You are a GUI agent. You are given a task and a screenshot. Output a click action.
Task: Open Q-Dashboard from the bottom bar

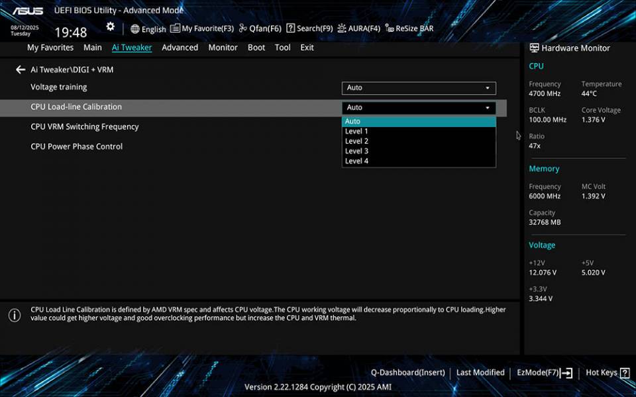(407, 373)
